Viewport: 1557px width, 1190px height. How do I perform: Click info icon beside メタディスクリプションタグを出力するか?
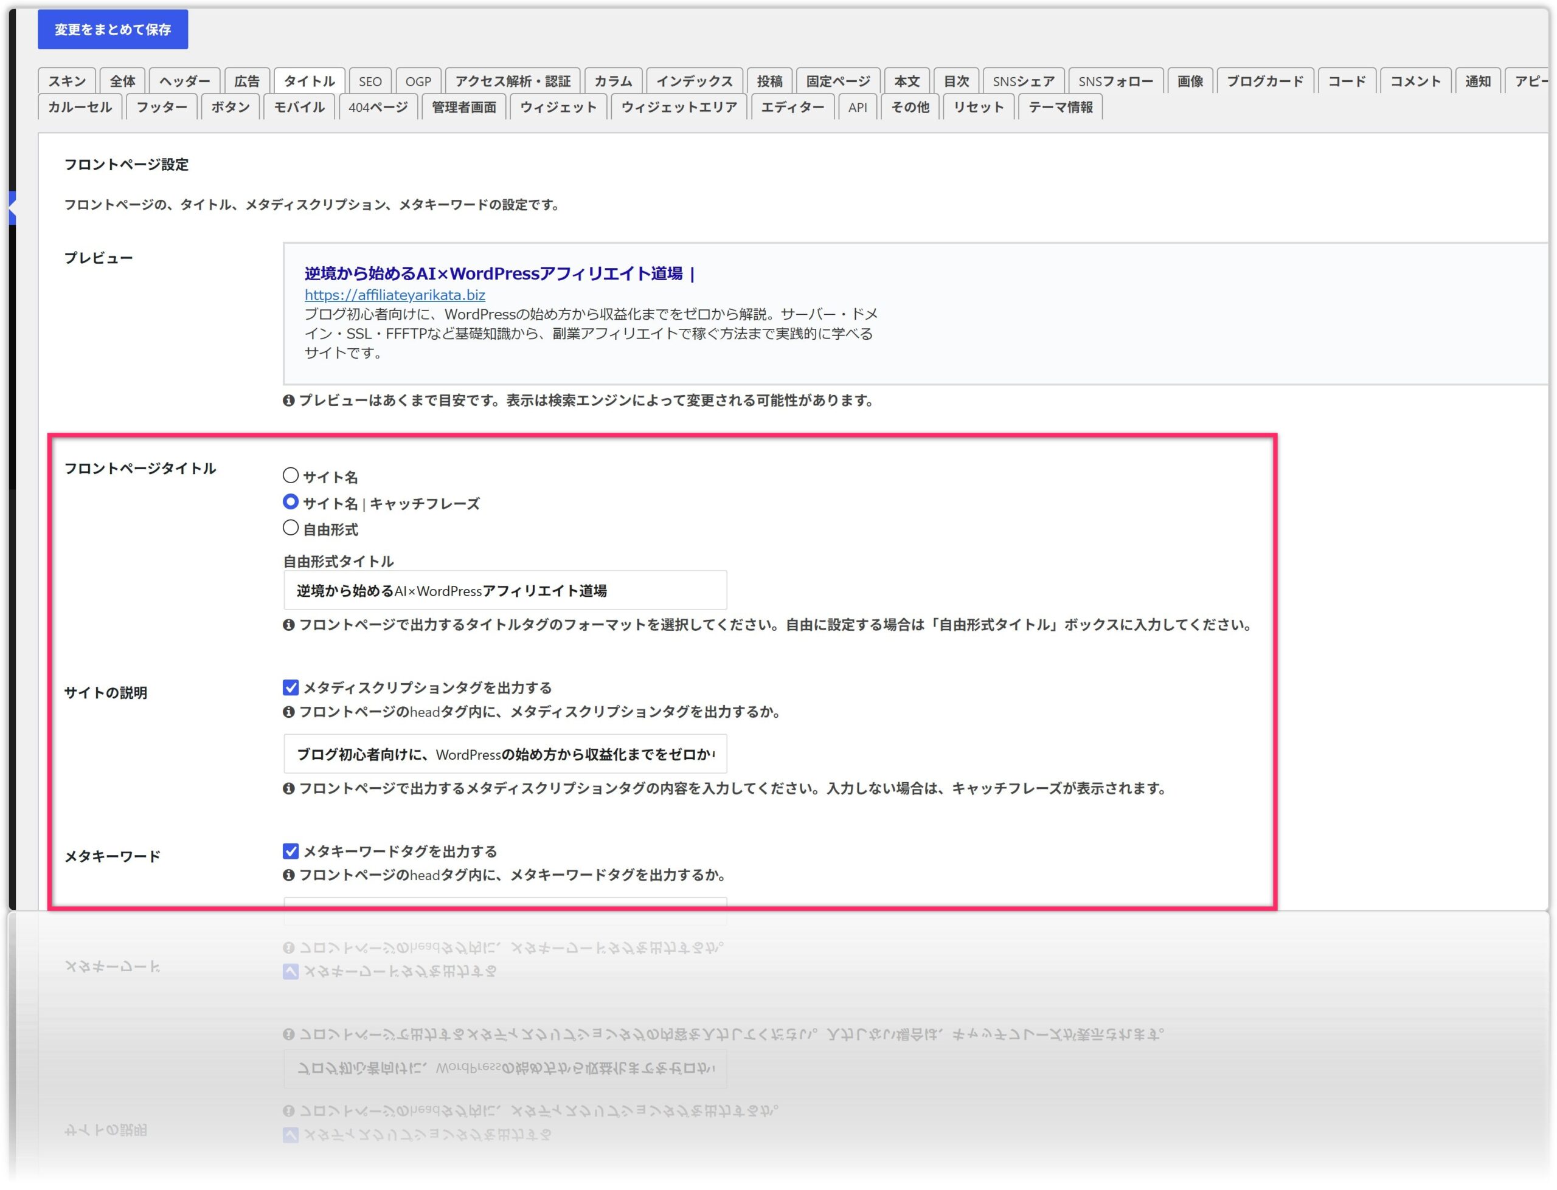288,712
